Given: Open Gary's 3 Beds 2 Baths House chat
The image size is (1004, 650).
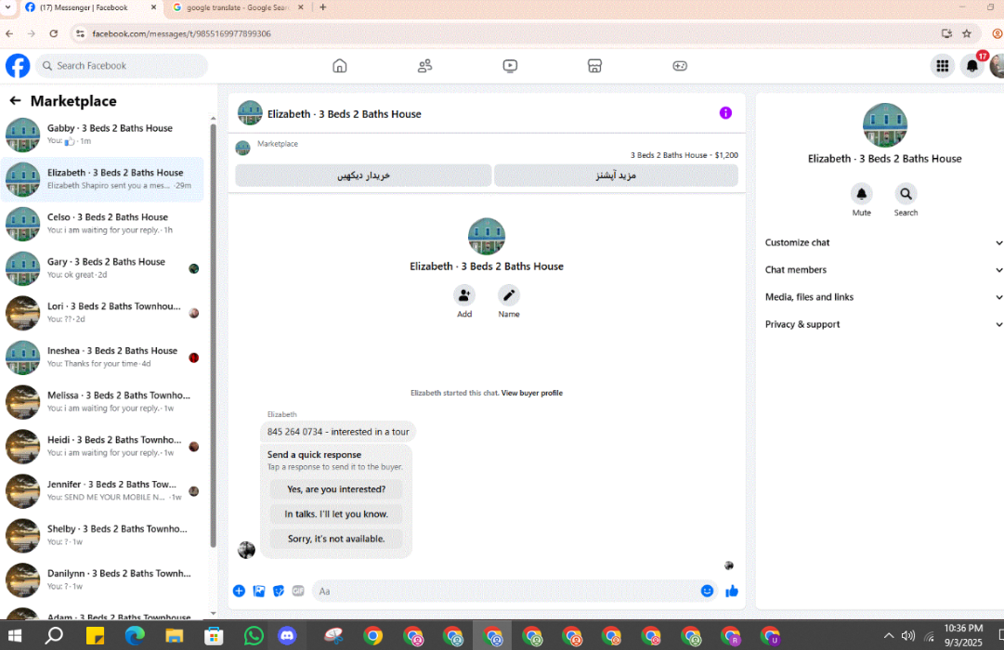Looking at the screenshot, I should coord(104,267).
